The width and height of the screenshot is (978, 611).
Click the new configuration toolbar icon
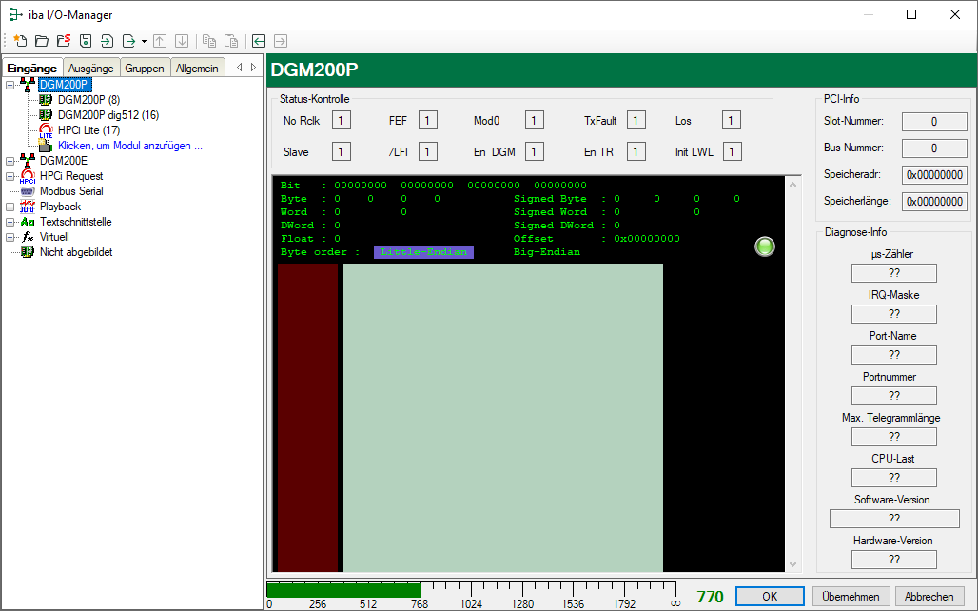click(x=19, y=41)
